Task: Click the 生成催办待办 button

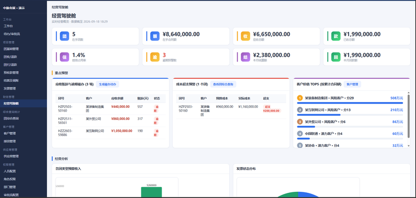Action: click(x=108, y=84)
